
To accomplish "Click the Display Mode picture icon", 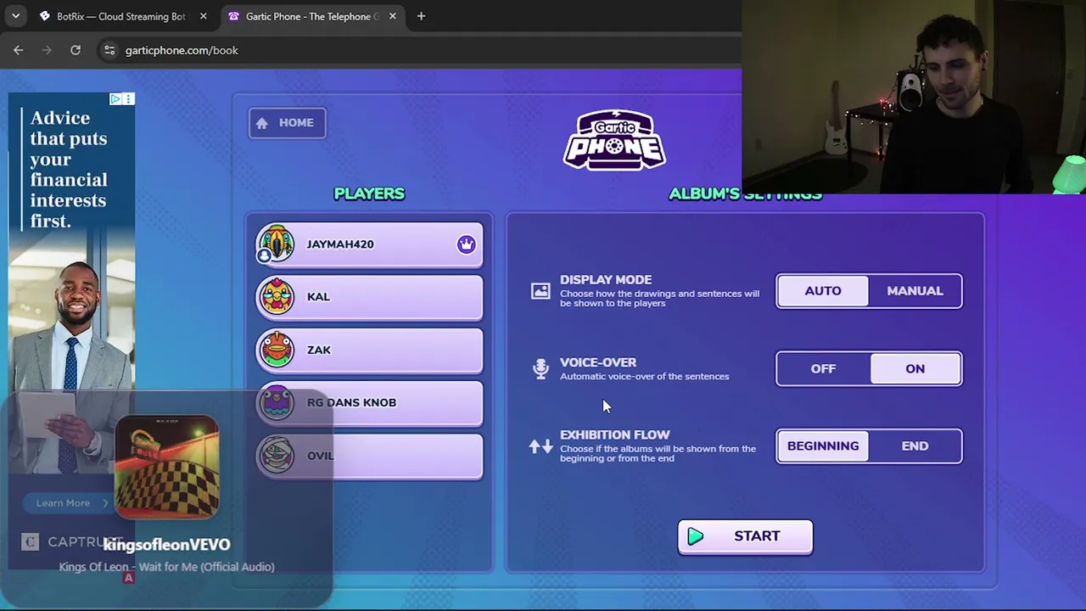I will tap(540, 291).
